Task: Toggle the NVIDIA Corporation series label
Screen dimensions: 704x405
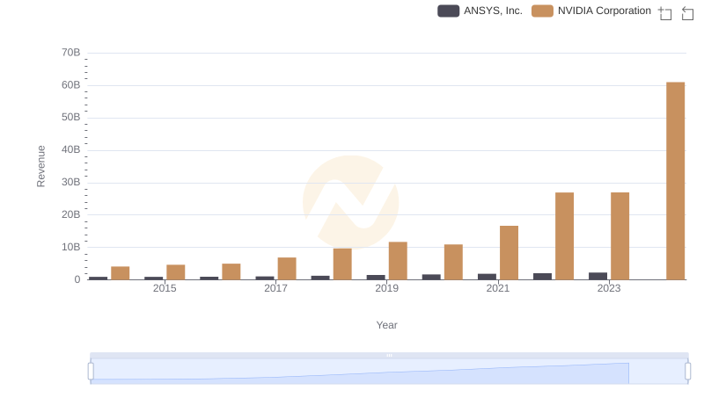Action: (x=604, y=11)
